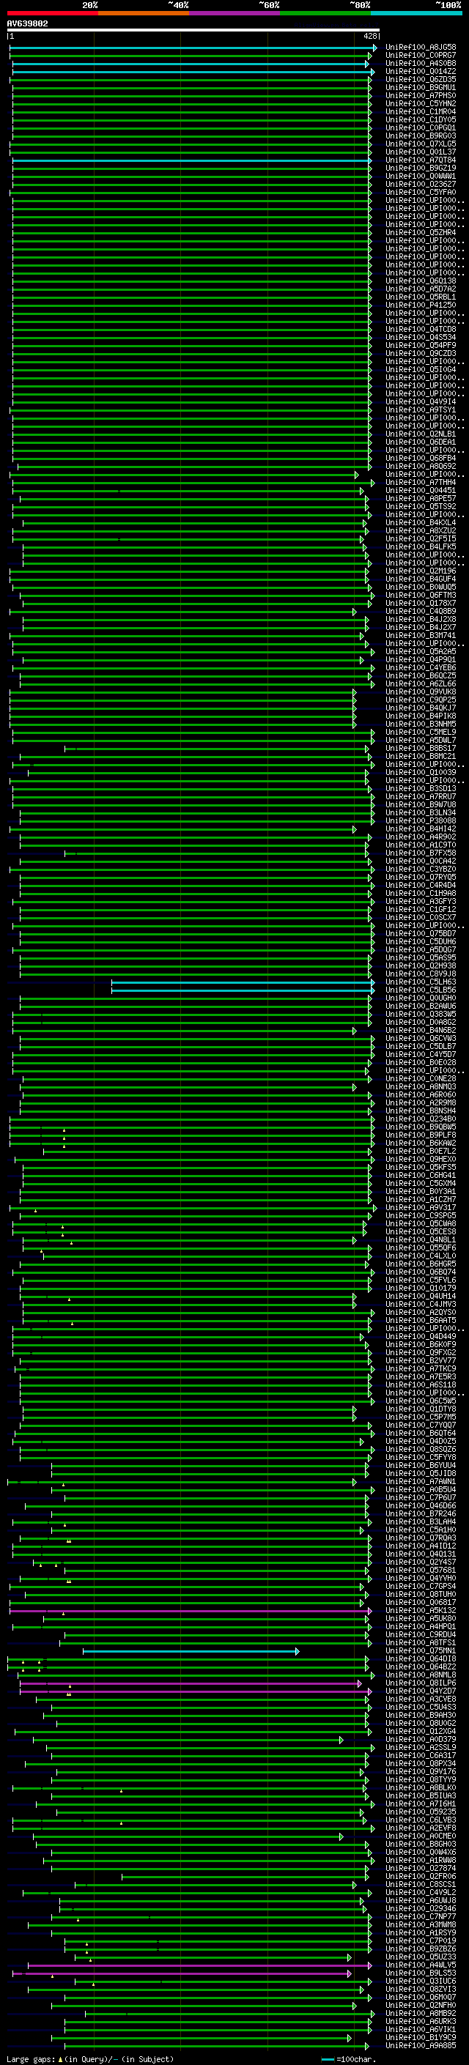
Task: Select the UniRef100_Q014Z2 hit label
Action: 421,71
